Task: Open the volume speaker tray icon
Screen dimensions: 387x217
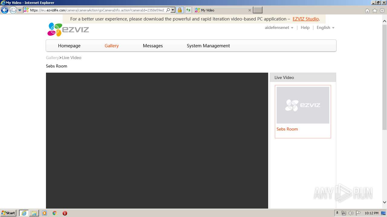Action: click(x=351, y=213)
